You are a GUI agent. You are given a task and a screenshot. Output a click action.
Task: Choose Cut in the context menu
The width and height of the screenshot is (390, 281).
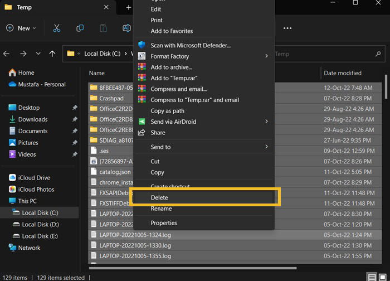click(204, 162)
